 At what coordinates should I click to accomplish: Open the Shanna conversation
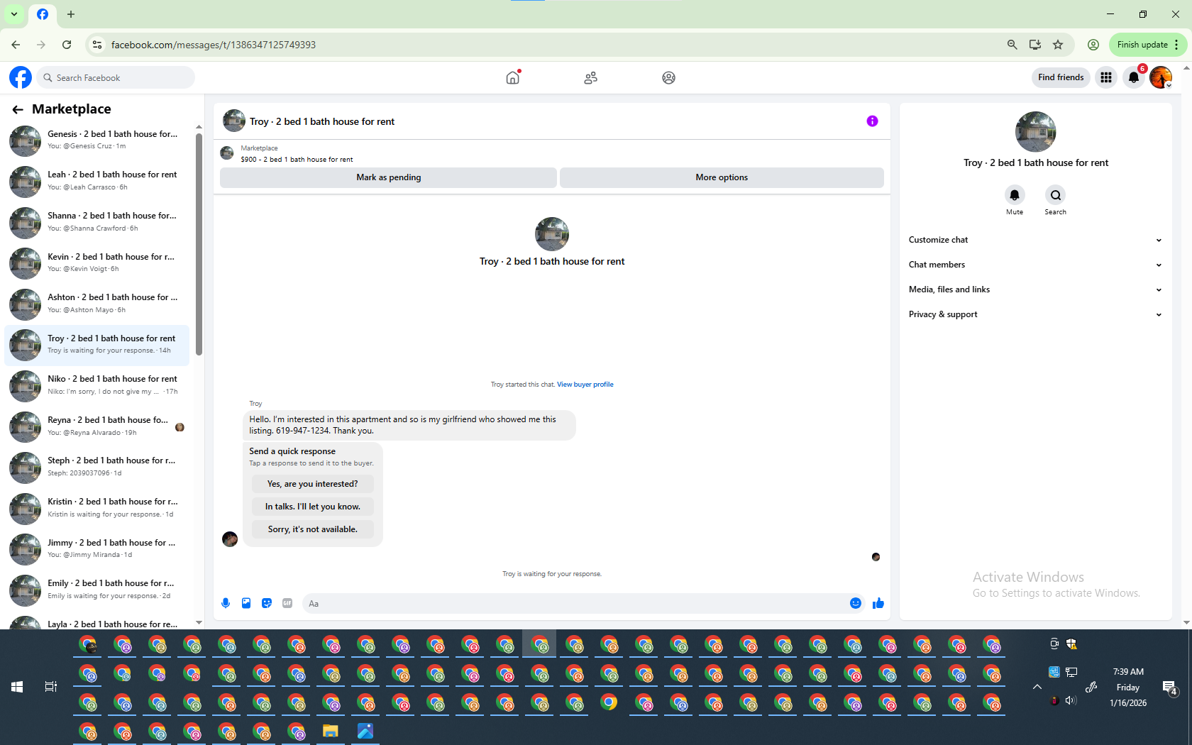point(97,222)
